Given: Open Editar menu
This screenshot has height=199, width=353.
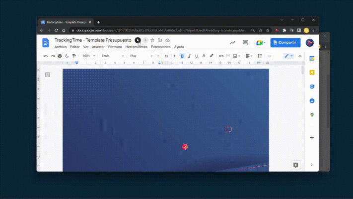Looking at the screenshot, I should (75, 47).
